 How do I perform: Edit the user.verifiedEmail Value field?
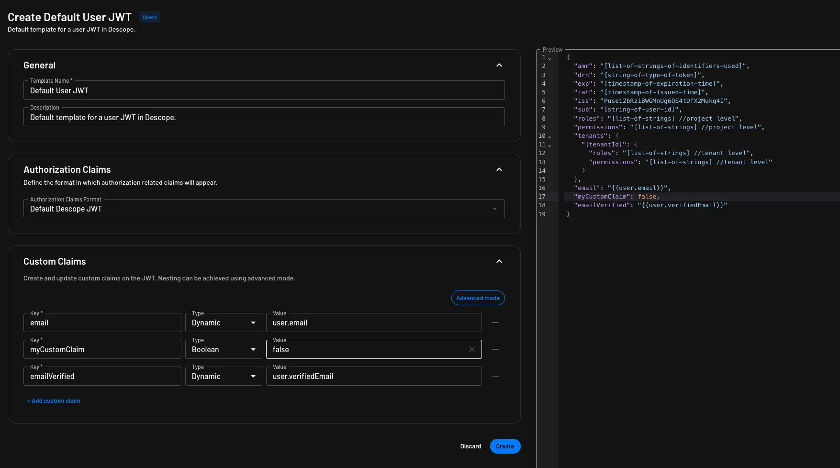click(x=374, y=376)
